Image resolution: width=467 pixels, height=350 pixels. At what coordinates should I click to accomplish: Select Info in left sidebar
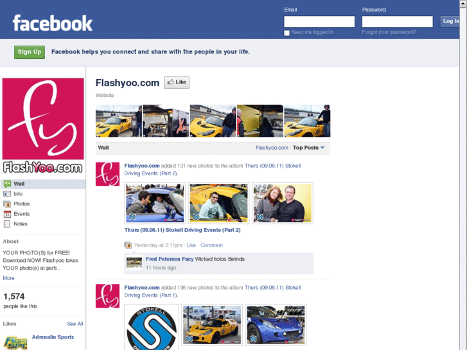[43, 194]
